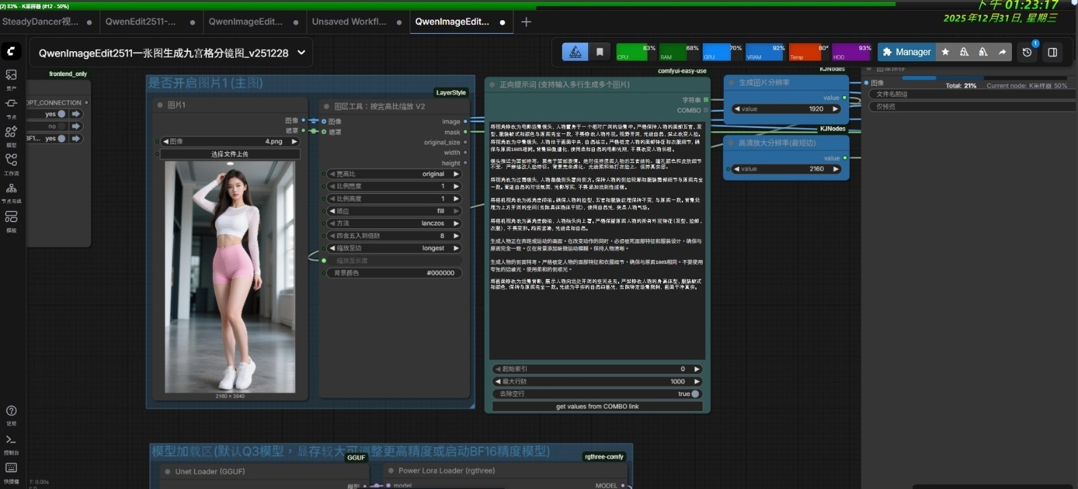Open the 节点 (nodes) library sidebar panel
Screen dimensions: 1078x489
coord(11,104)
